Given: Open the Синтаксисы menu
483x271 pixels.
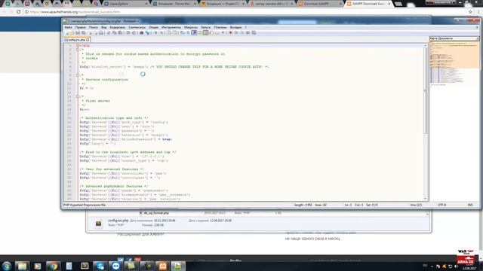Looking at the screenshot, I should [137, 27].
